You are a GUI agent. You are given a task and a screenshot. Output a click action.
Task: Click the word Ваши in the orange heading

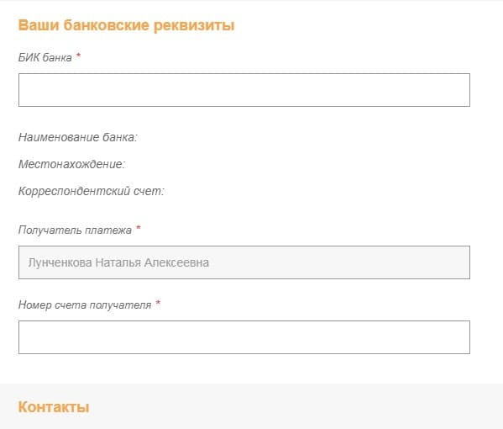pyautogui.click(x=39, y=25)
